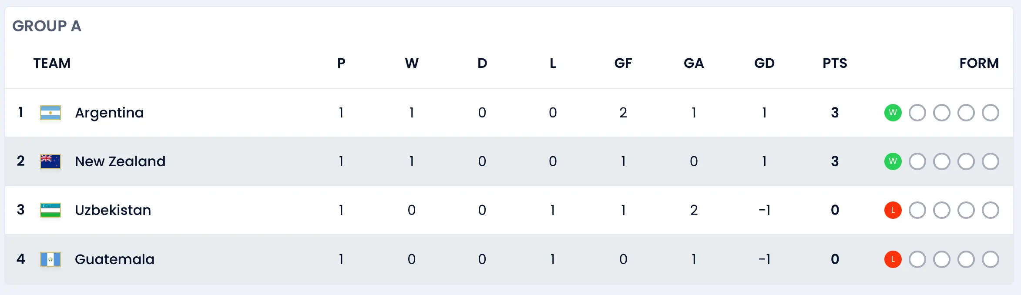The image size is (1021, 295).
Task: Click the TEAM column header
Action: coord(52,63)
